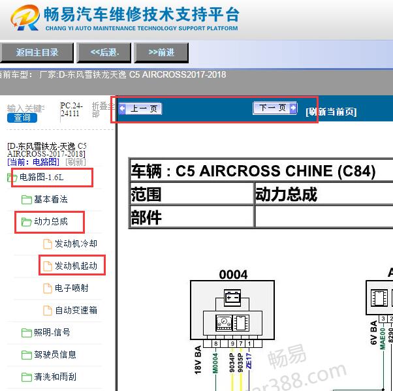Open the 自动变速箱 document
The width and height of the screenshot is (393, 391).
coord(76,310)
